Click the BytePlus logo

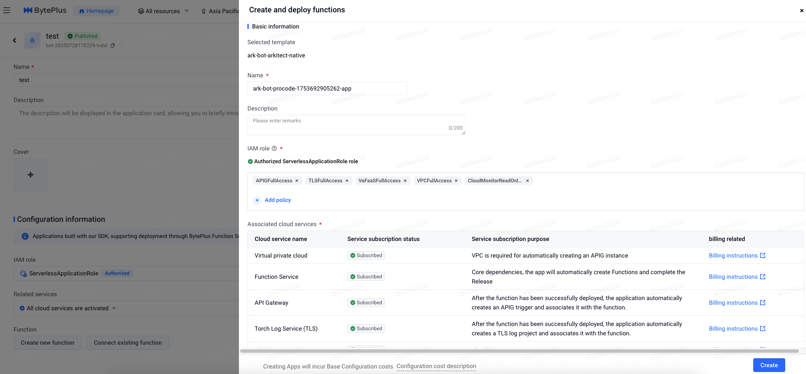point(45,10)
